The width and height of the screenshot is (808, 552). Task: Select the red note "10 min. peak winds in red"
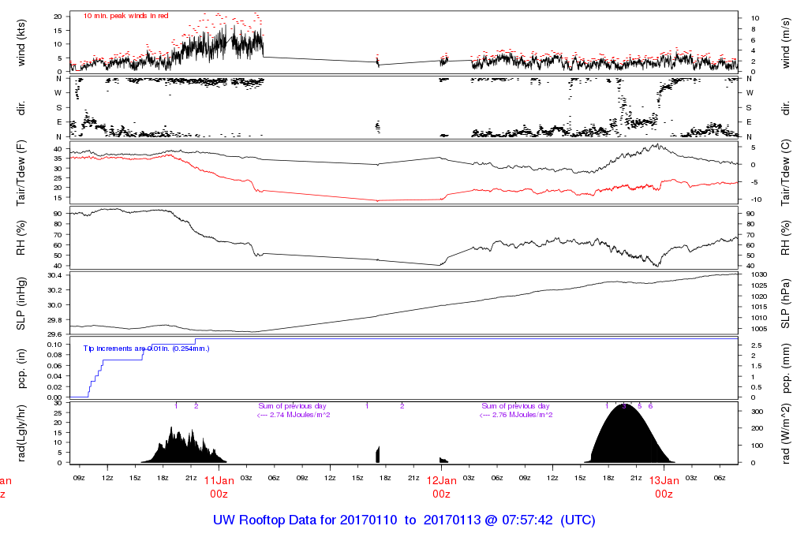pos(125,16)
